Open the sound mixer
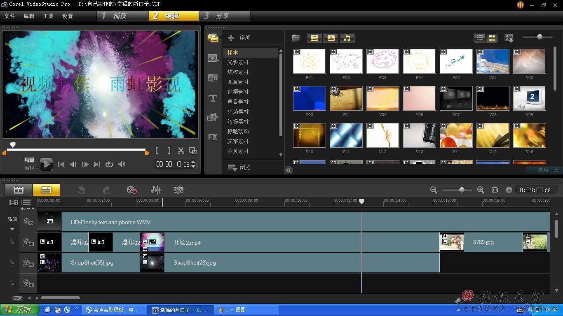The height and width of the screenshot is (316, 563). point(156,190)
